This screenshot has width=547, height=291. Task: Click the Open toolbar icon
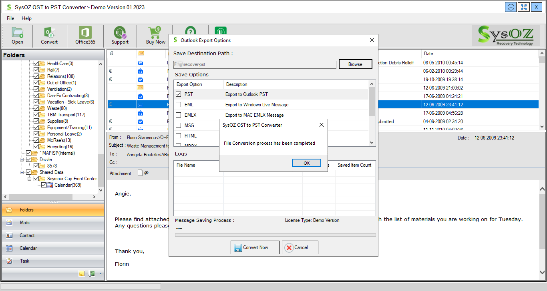pyautogui.click(x=17, y=36)
